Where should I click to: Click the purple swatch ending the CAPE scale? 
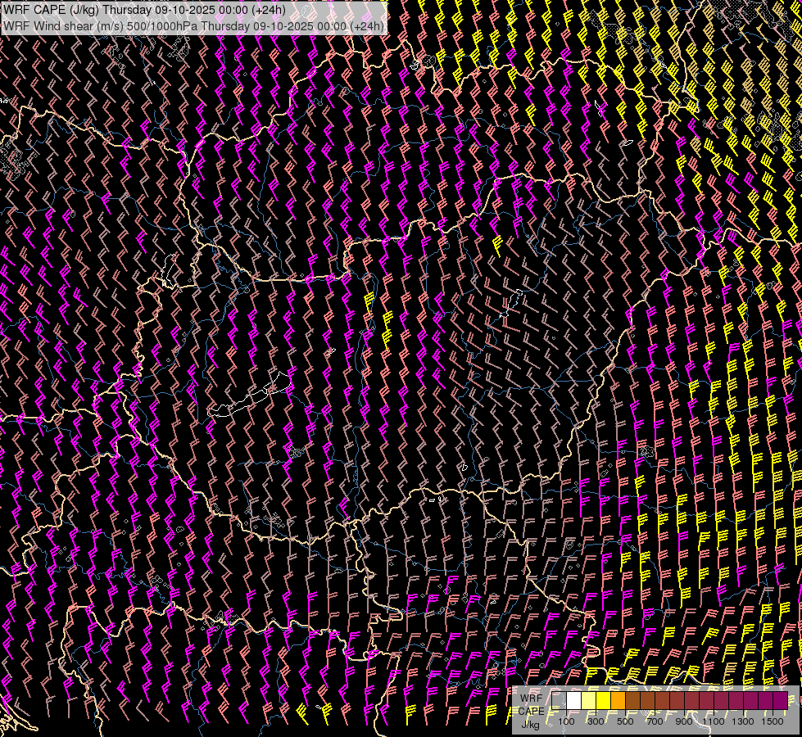point(780,700)
